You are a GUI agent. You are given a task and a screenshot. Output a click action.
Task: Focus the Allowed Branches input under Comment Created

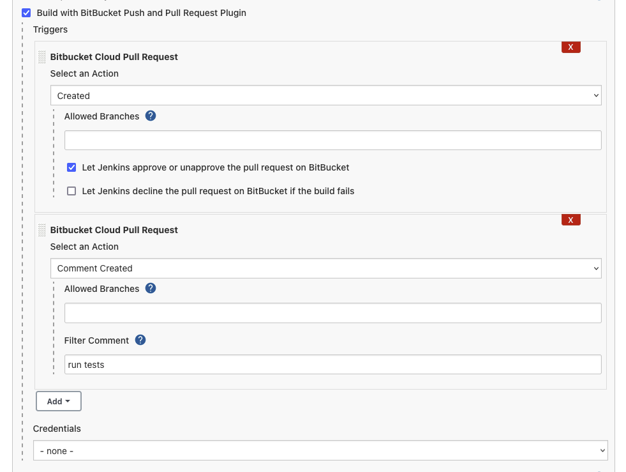point(332,312)
